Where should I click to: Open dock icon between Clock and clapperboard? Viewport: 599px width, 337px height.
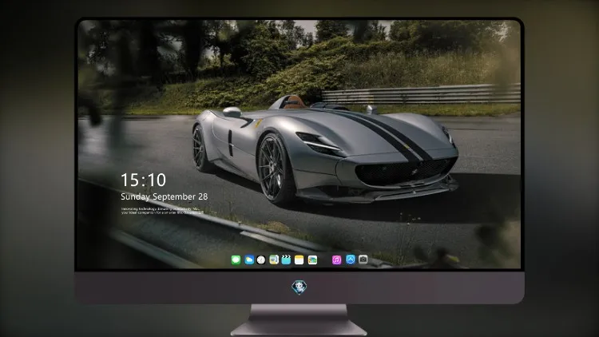(x=274, y=260)
